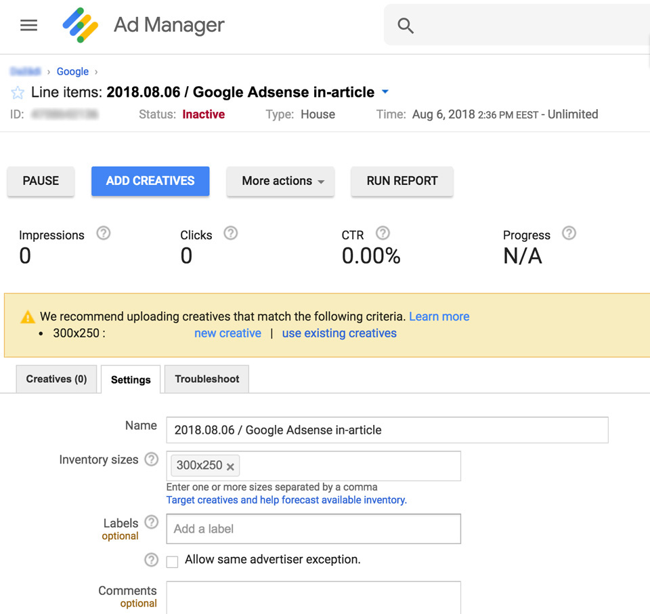Viewport: 650px width, 614px height.
Task: Open the Google breadcrumb link
Action: pos(72,71)
